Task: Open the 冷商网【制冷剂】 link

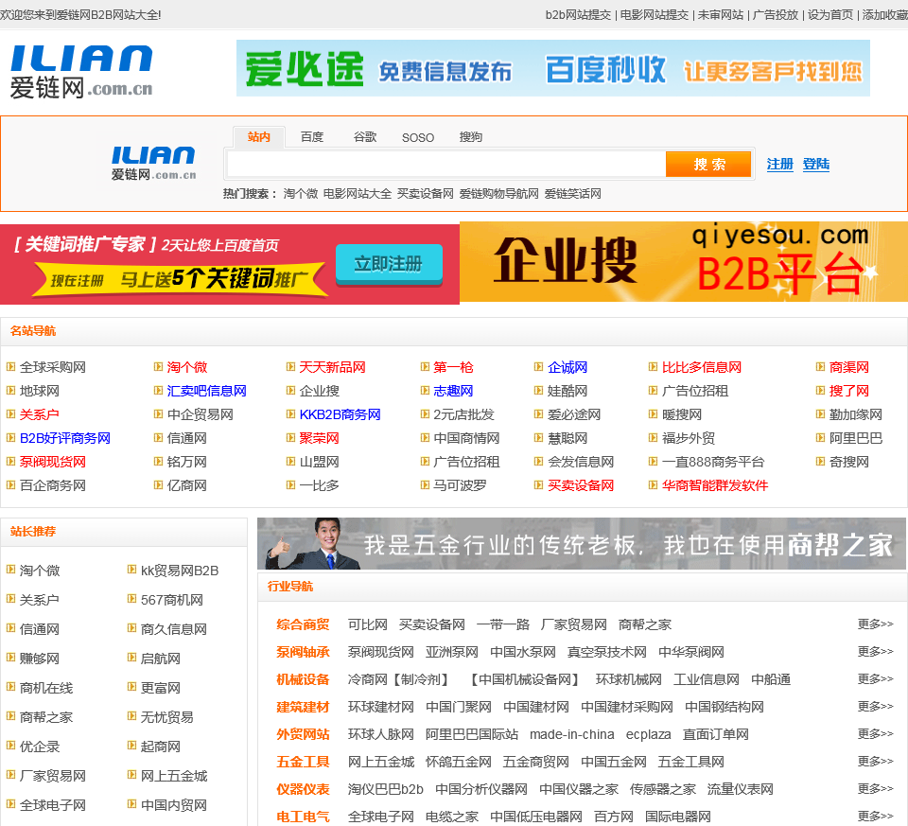Action: pyautogui.click(x=399, y=679)
